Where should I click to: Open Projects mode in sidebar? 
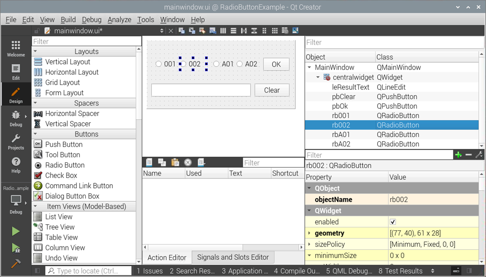coord(16,142)
